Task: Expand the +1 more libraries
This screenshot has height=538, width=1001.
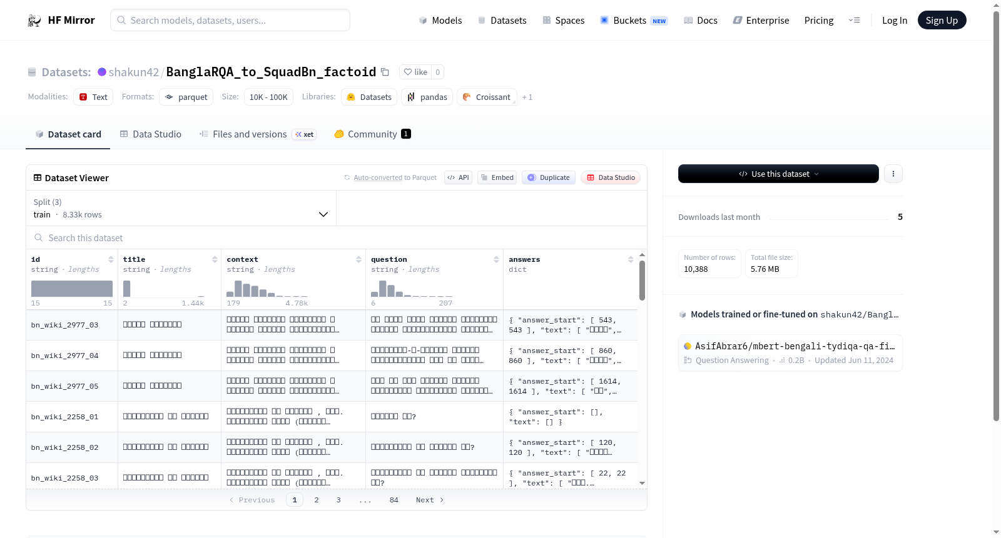Action: pos(527,97)
